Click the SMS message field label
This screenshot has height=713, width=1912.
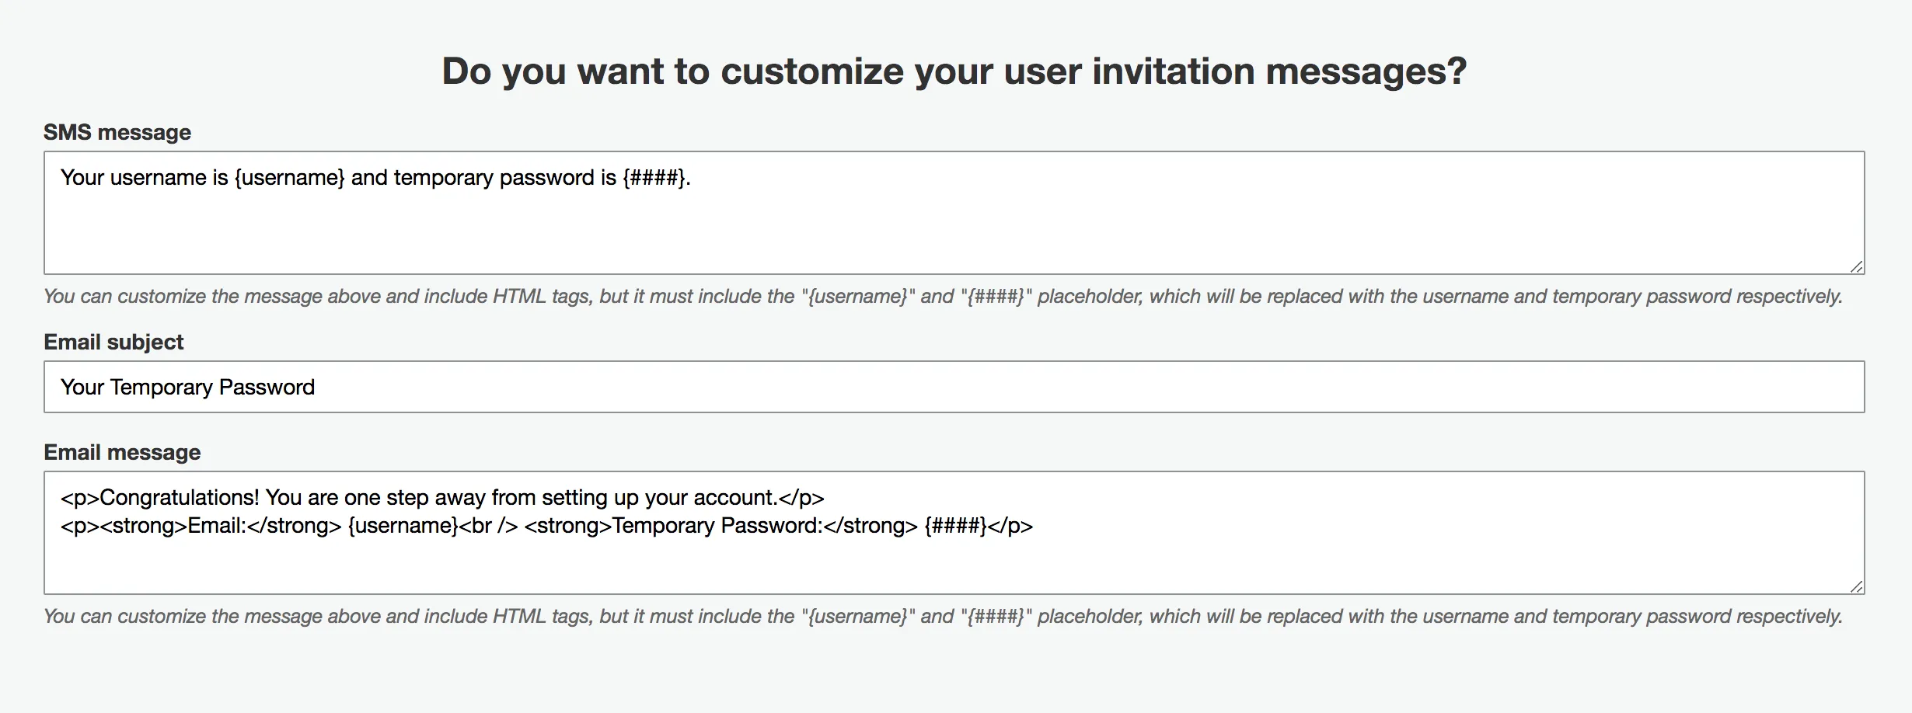[117, 133]
